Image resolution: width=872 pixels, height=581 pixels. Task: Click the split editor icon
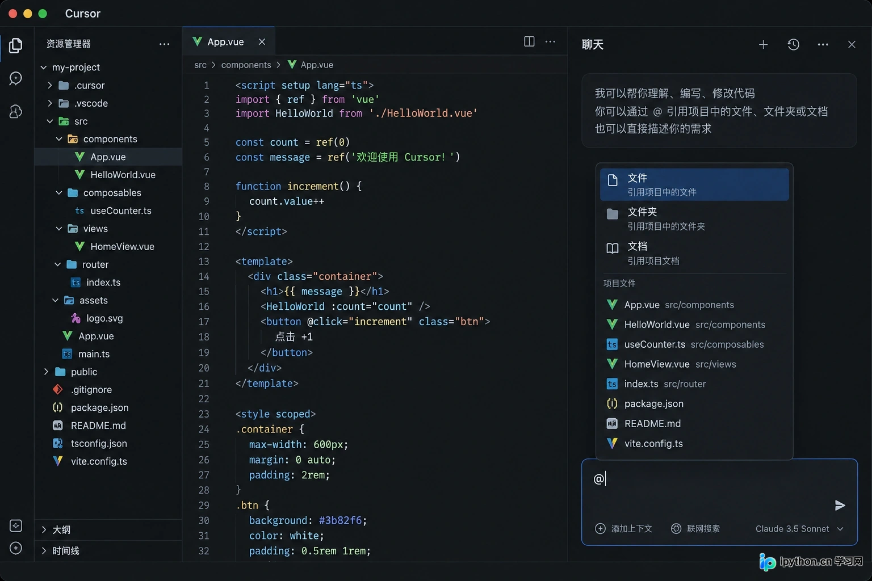tap(529, 41)
